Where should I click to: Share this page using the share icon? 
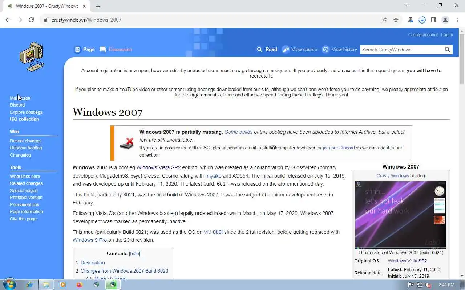coord(384,20)
